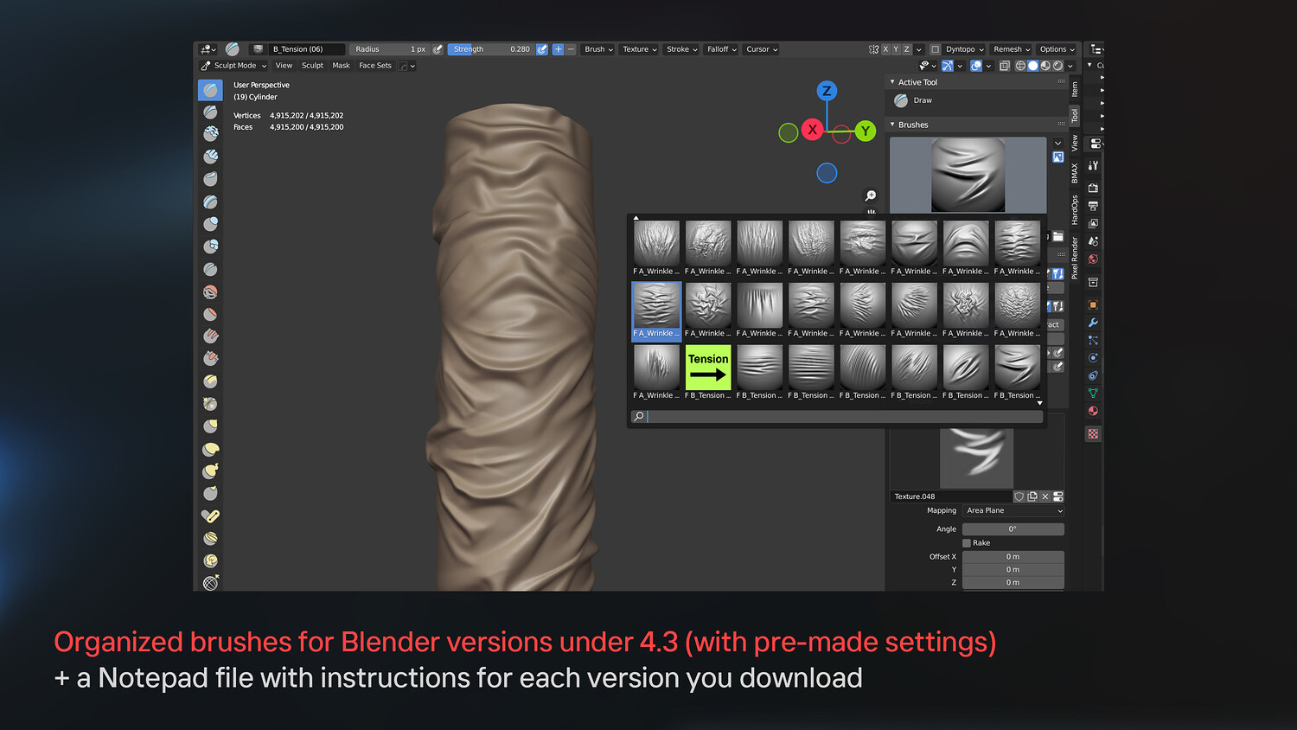Select the Pose brush with the yellow pill
This screenshot has height=730, width=1297.
[x=210, y=515]
